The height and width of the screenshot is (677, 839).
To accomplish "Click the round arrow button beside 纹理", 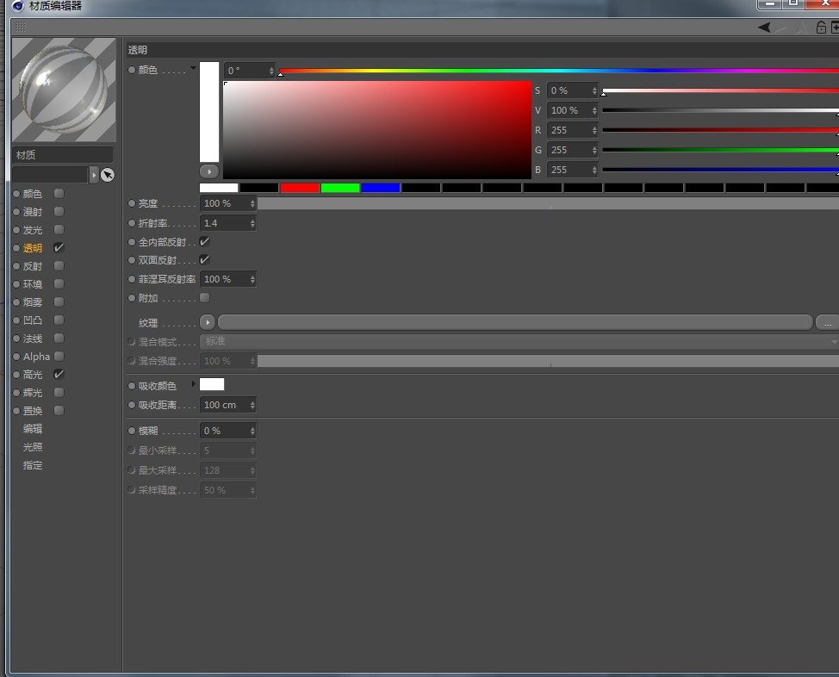I will tap(207, 322).
